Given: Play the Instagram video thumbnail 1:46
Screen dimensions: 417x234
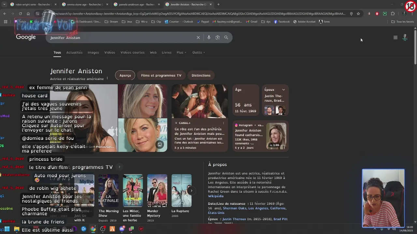Looking at the screenshot, I should (x=276, y=136).
